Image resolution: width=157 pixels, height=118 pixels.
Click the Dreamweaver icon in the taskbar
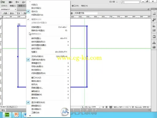[x=7, y=115]
